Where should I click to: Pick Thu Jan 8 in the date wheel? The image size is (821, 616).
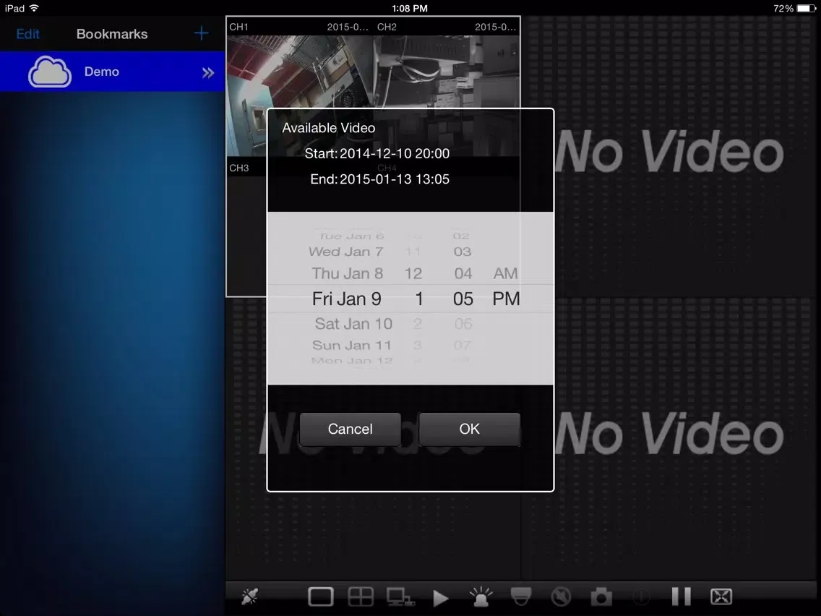347,273
